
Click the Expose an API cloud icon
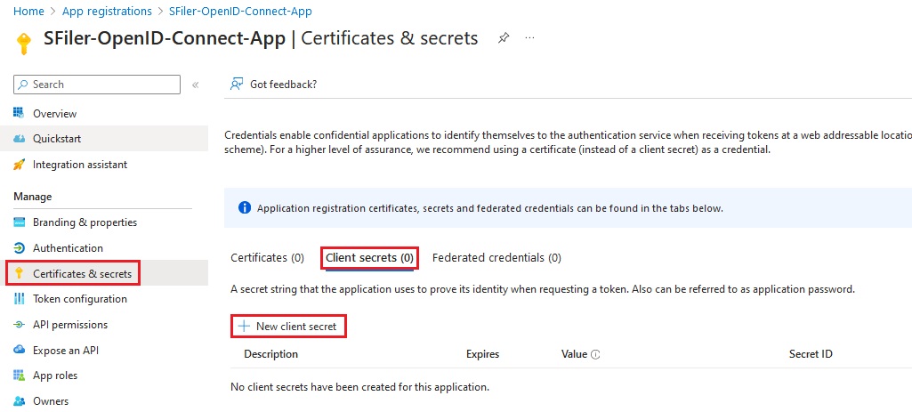tap(20, 350)
